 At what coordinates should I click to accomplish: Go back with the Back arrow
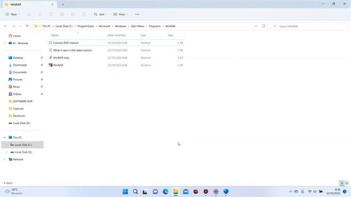click(5, 26)
